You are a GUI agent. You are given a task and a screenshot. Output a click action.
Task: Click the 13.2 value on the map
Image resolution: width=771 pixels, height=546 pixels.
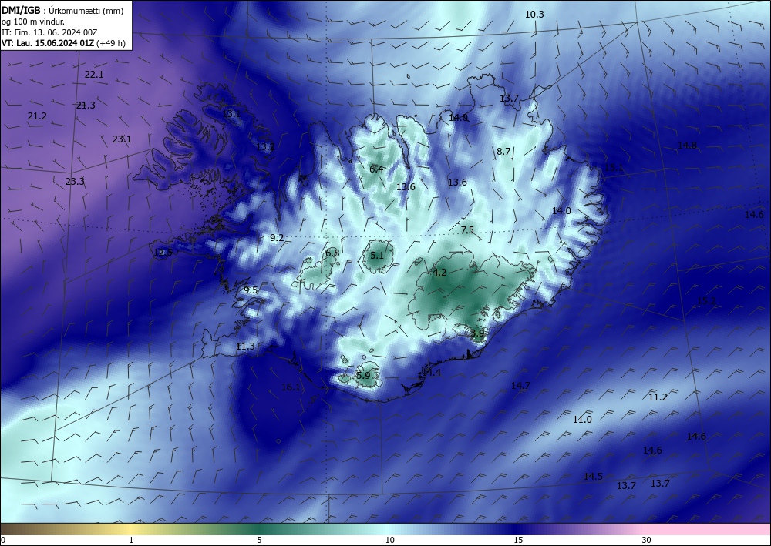coord(265,147)
